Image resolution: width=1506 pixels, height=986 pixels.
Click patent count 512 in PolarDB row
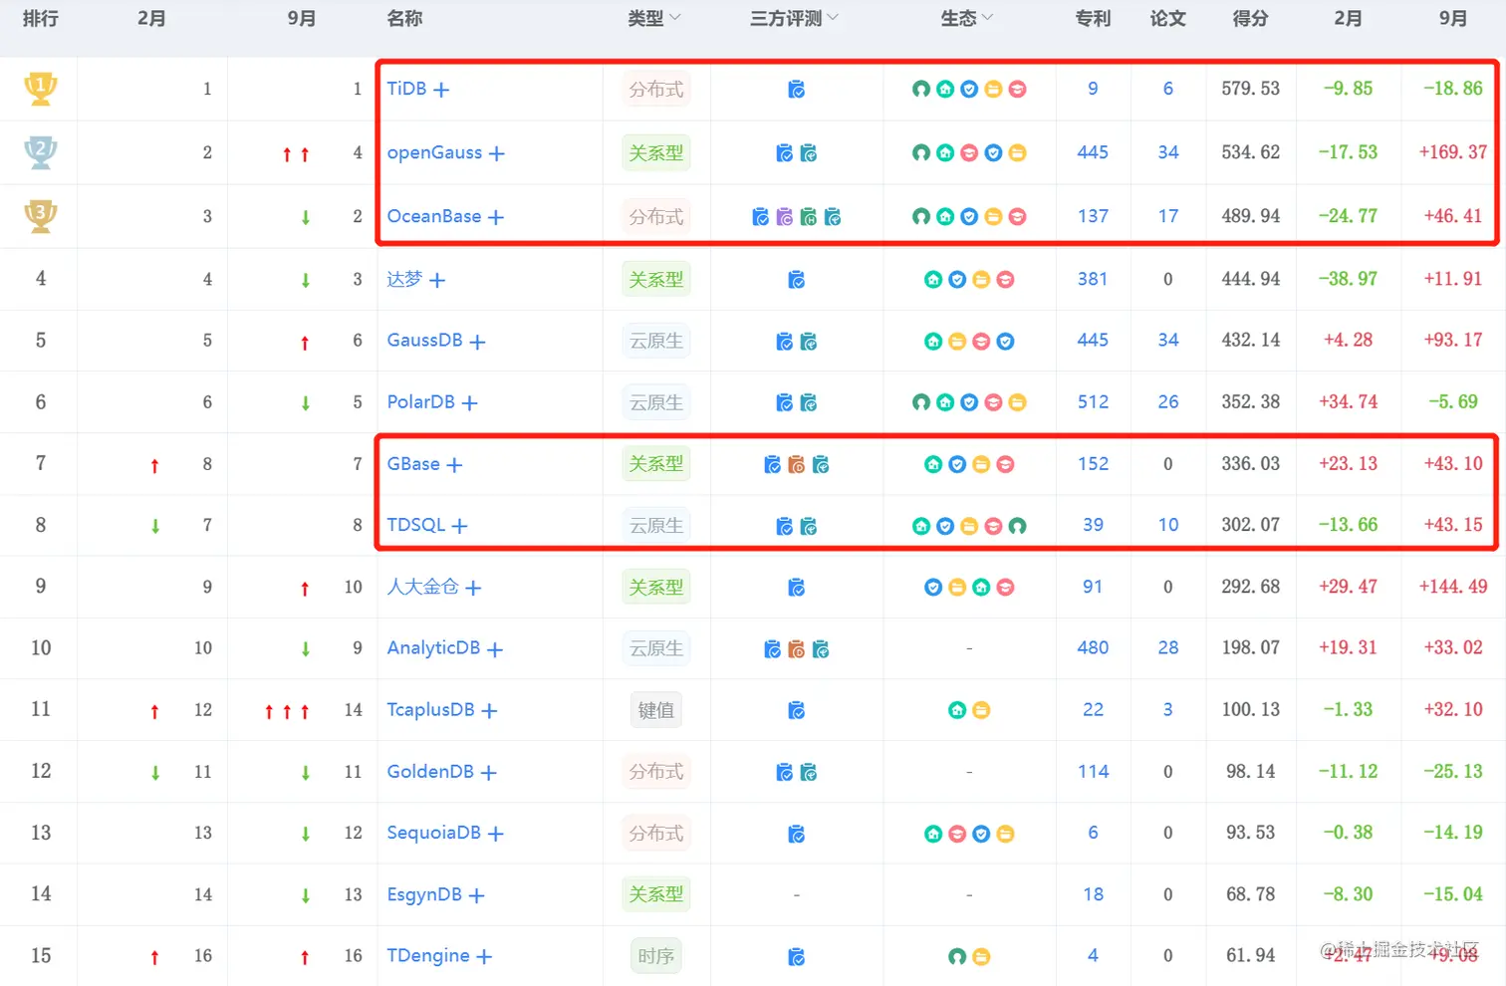(x=1093, y=401)
